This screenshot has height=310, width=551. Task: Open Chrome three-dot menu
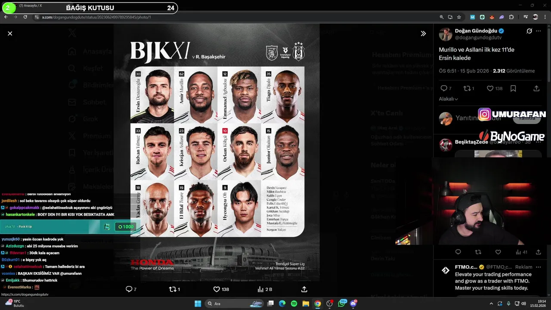[545, 17]
